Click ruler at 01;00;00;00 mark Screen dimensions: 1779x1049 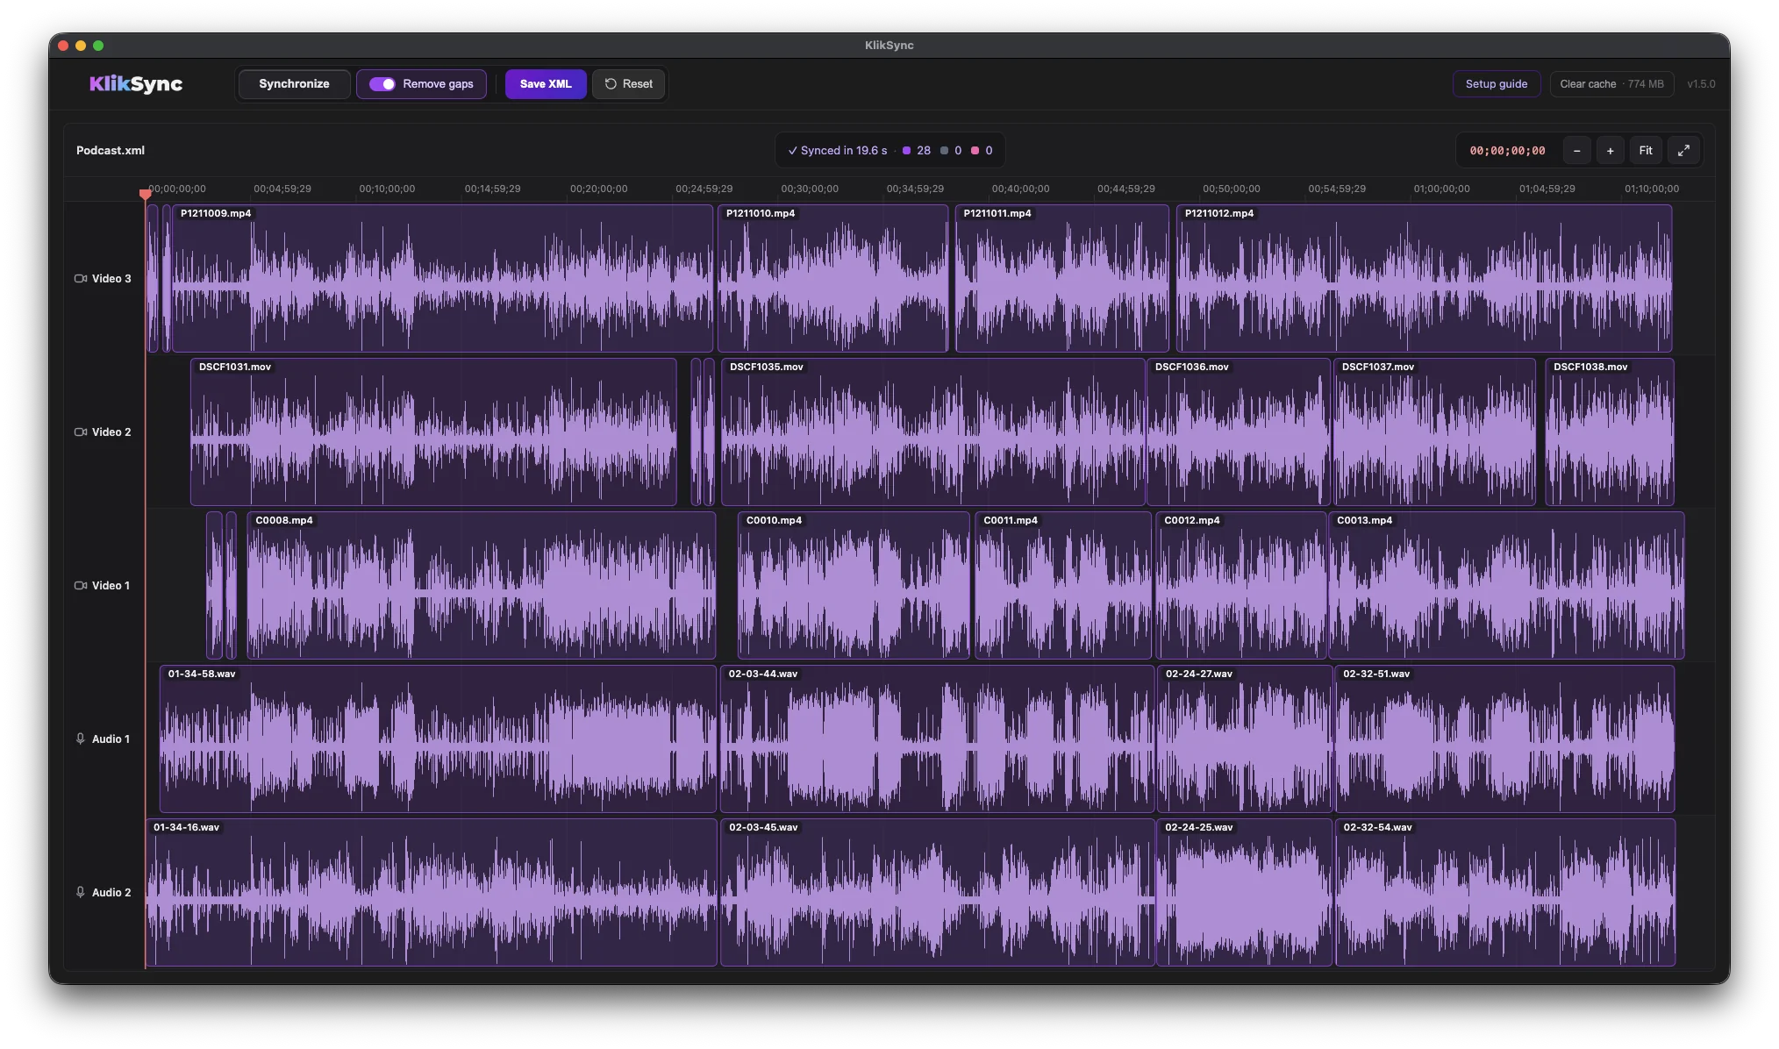point(1441,189)
